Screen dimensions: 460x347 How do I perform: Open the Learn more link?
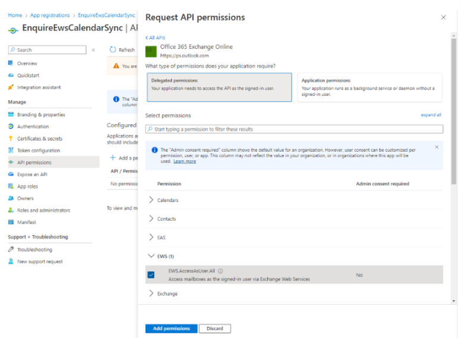(184, 161)
